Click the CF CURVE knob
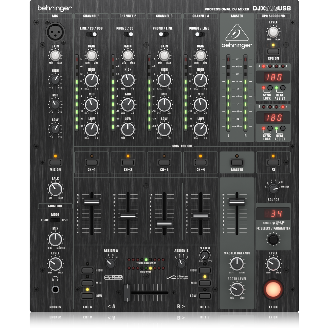The height and width of the screenshot is (329, 329). [205, 255]
